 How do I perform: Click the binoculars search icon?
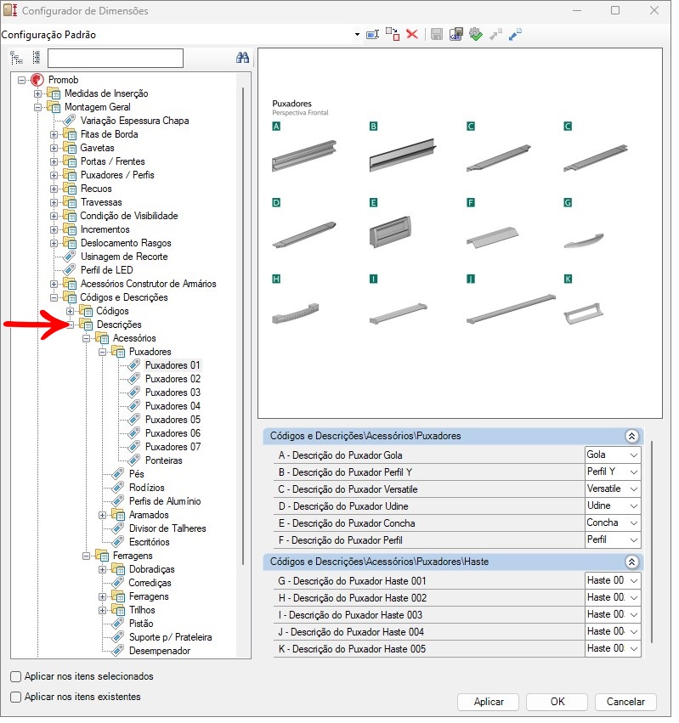pos(242,58)
